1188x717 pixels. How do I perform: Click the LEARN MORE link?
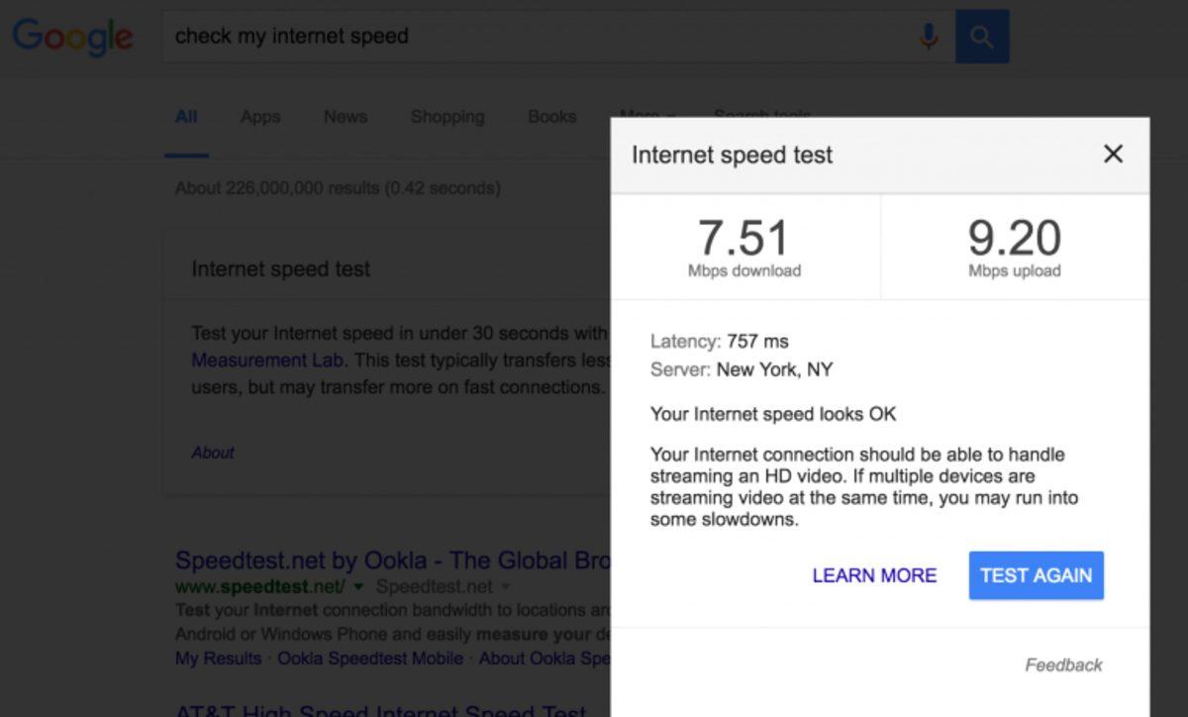pos(874,575)
